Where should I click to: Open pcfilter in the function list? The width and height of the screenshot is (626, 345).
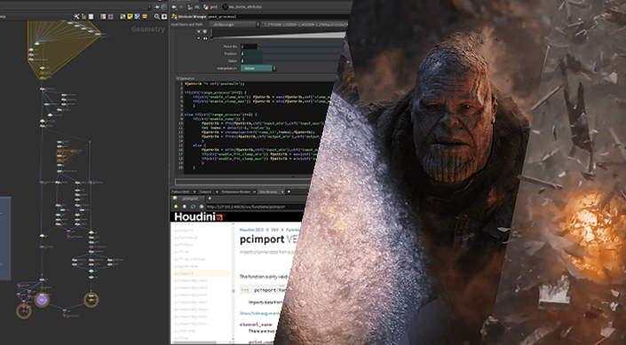184,245
